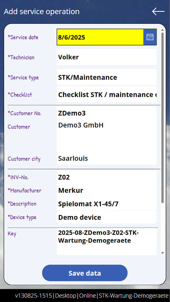This screenshot has width=170, height=302.
Task: Click the scrollbar down arrow
Action: click(x=162, y=253)
